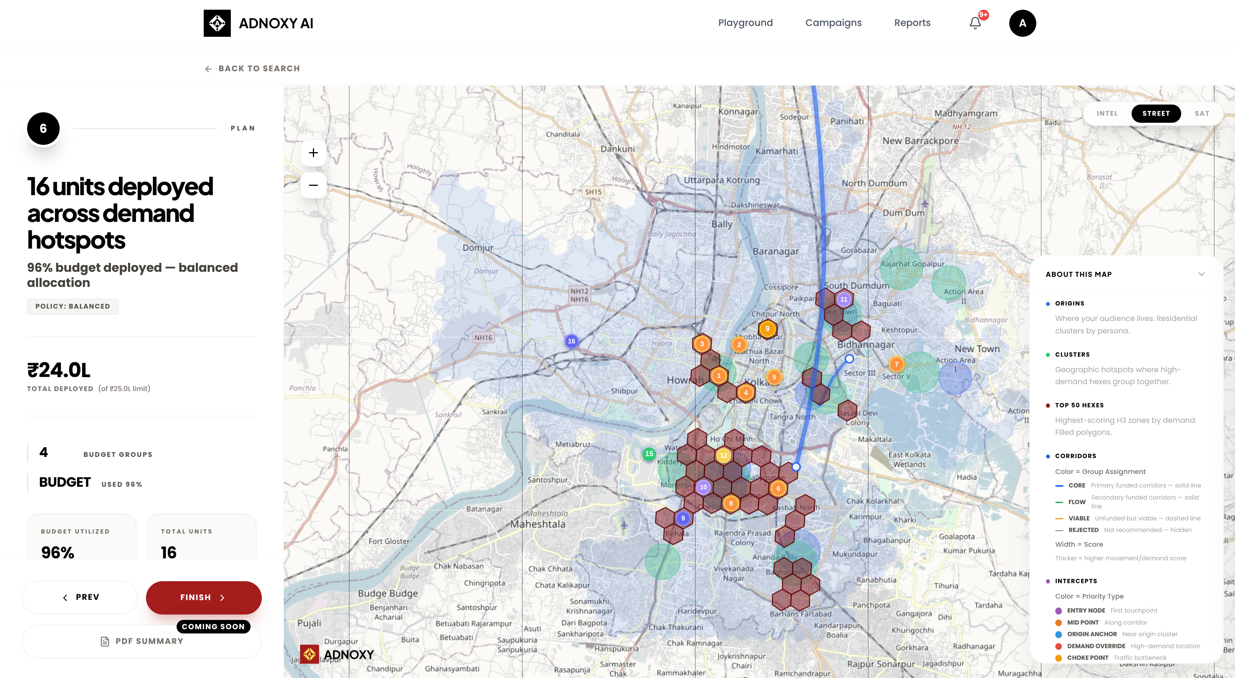Open the Campaigns page
This screenshot has height=678, width=1235.
click(x=833, y=22)
